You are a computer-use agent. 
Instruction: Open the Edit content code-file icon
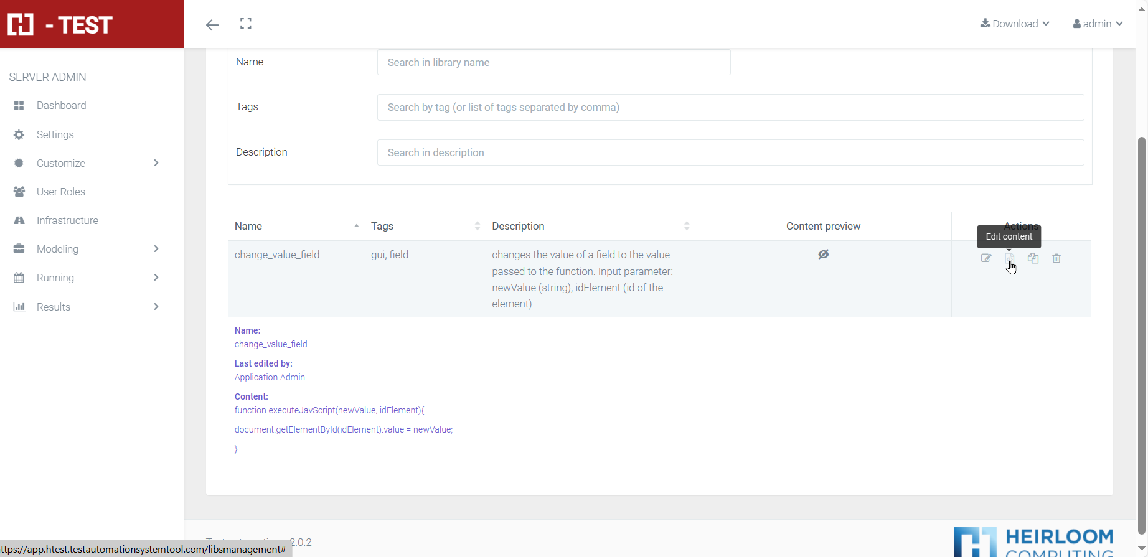[x=1009, y=258]
